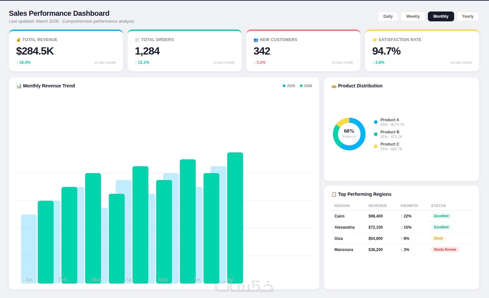
Task: Click the pie icon beside Product Distribution
Action: (x=334, y=86)
